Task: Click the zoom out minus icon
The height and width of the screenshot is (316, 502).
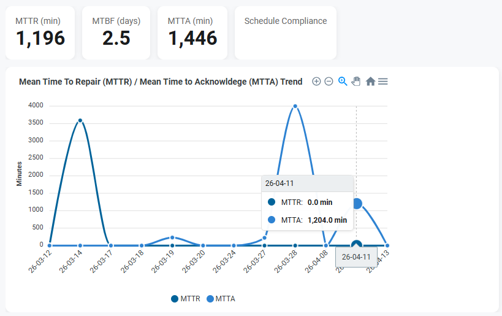Action: click(329, 82)
